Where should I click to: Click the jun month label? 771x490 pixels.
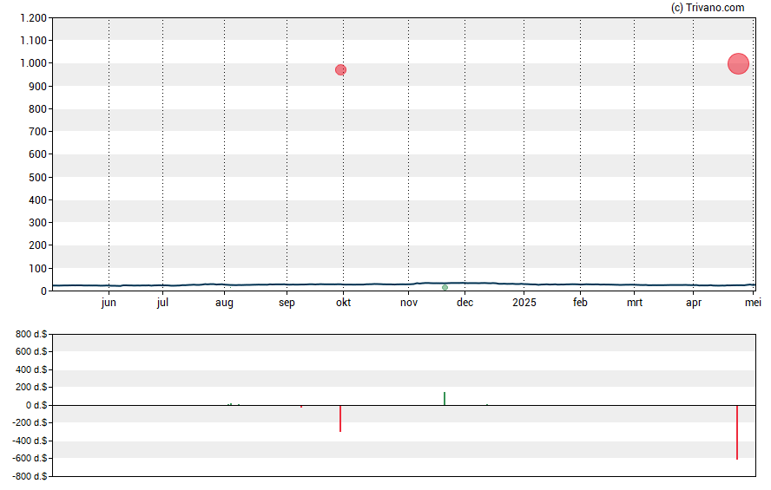109,303
